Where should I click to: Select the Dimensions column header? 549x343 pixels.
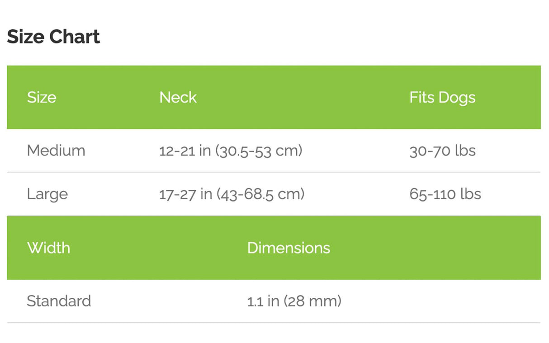289,248
